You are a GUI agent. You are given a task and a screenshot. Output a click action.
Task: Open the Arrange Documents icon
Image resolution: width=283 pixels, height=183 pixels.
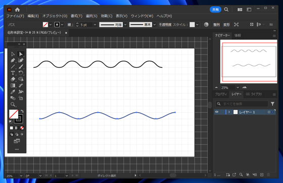pyautogui.click(x=240, y=10)
